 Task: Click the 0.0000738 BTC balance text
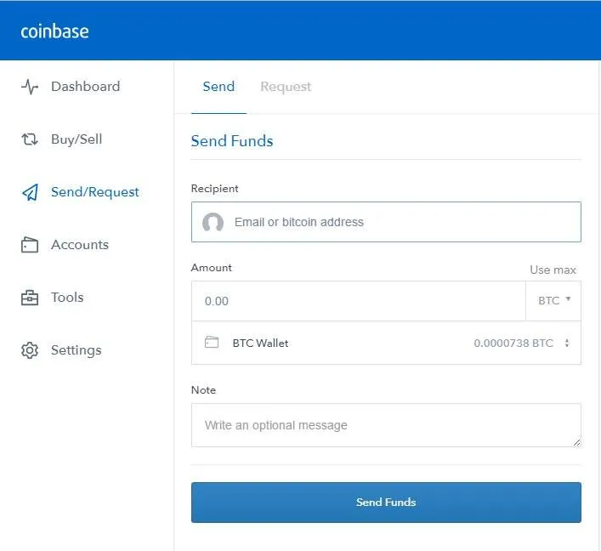coord(513,344)
